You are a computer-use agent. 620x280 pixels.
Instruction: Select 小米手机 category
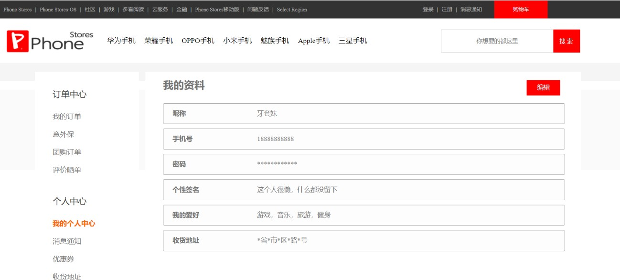coord(237,41)
